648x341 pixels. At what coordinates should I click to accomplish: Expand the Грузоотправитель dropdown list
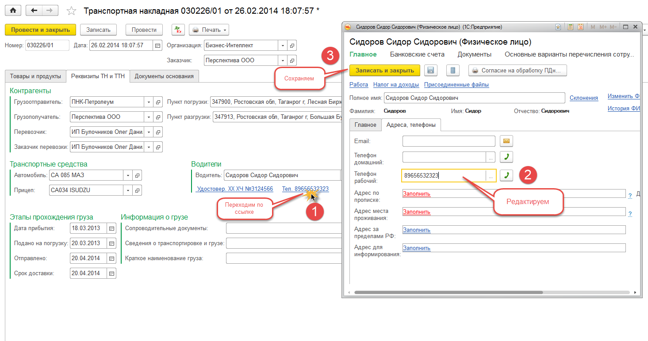coord(150,102)
